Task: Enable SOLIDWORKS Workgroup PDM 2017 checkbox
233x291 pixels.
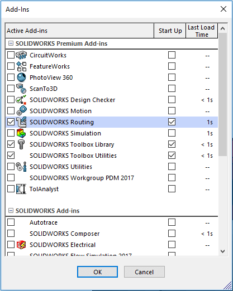Action: click(x=11, y=178)
